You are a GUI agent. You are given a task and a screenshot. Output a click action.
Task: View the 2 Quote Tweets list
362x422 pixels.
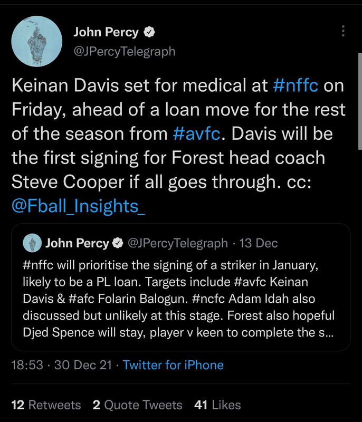(x=137, y=405)
